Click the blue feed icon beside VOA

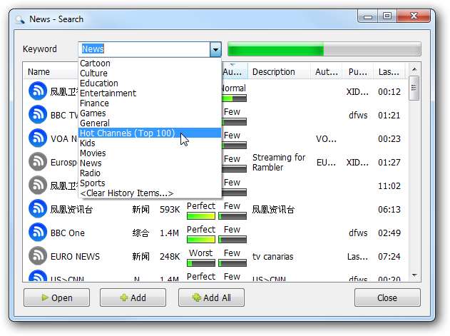[x=38, y=138]
